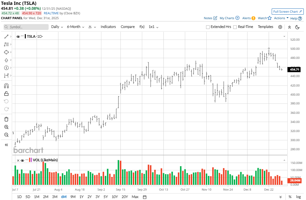Open the Actions dropdown menu
This screenshot has width=306, height=200.
[x=281, y=18]
